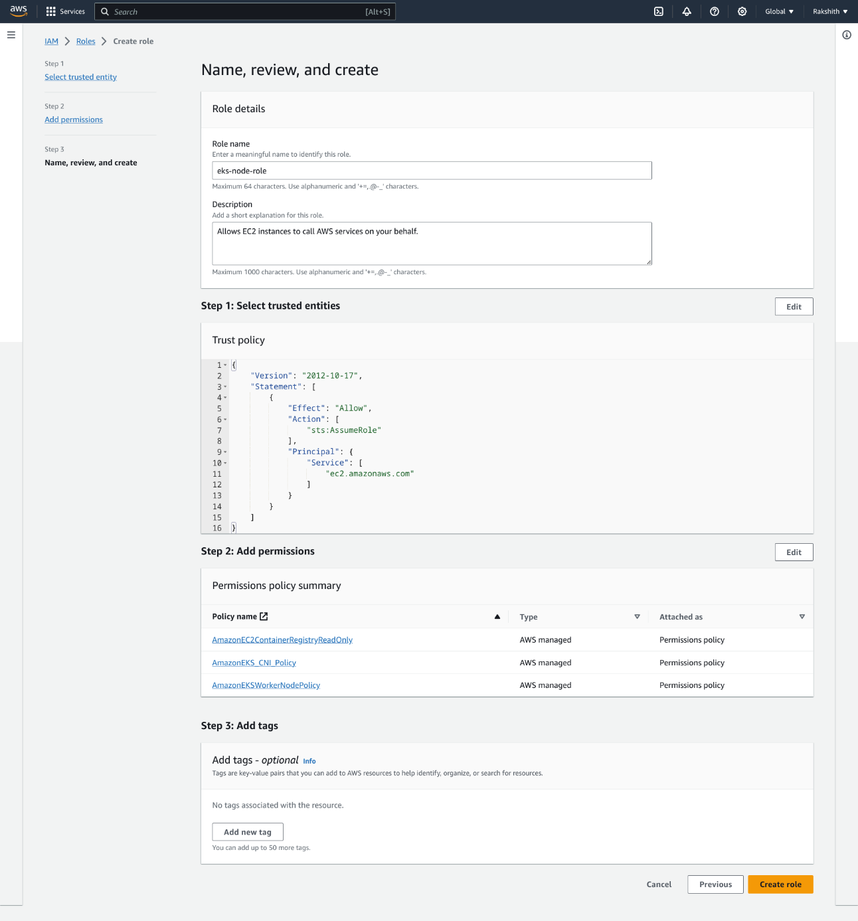This screenshot has height=921, width=858.
Task: Open the AmazonEKS_CNI_Policy link
Action: click(x=254, y=663)
